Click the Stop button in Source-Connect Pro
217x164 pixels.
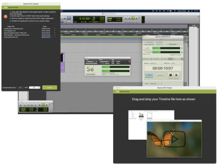tap(170, 75)
